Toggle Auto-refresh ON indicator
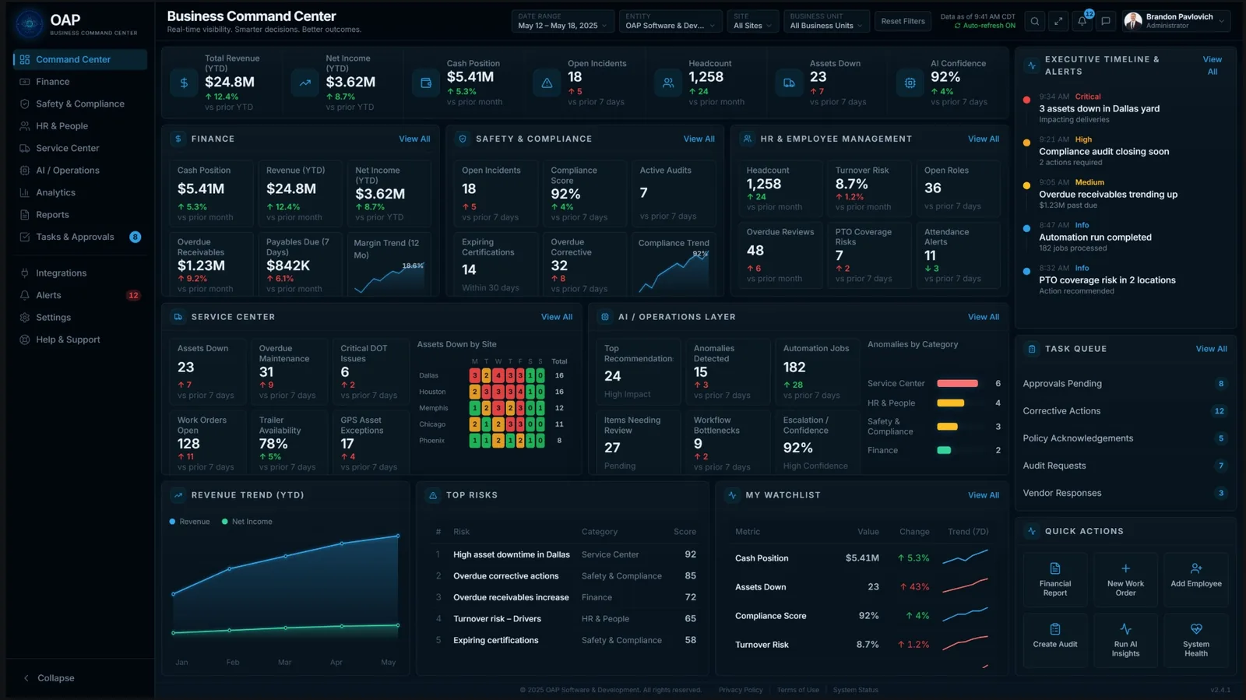1246x700 pixels. click(x=985, y=26)
